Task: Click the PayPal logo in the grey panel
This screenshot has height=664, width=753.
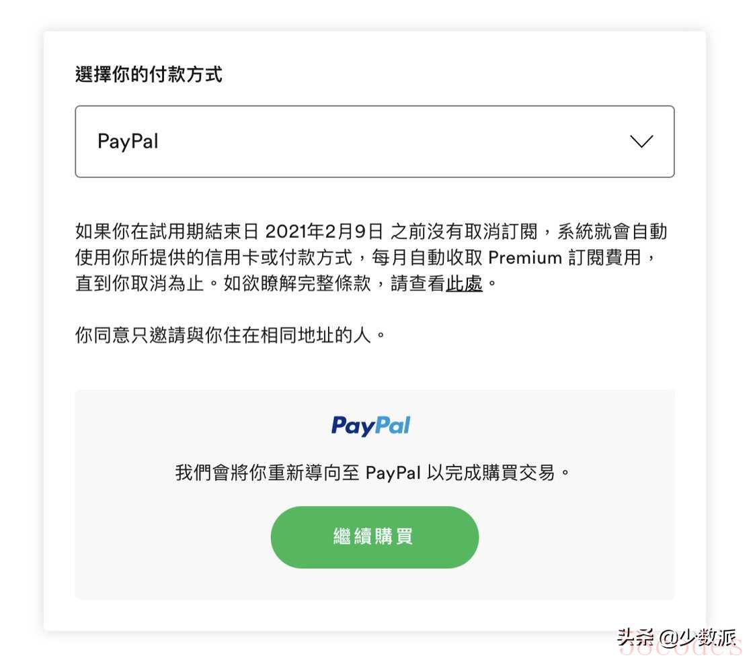Action: pyautogui.click(x=370, y=426)
